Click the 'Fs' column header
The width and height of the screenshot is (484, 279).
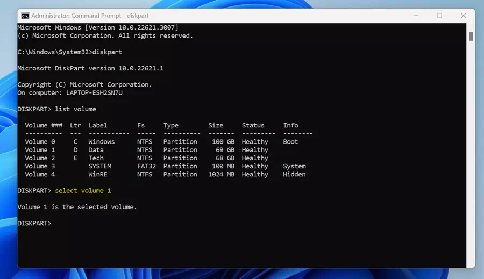point(141,125)
